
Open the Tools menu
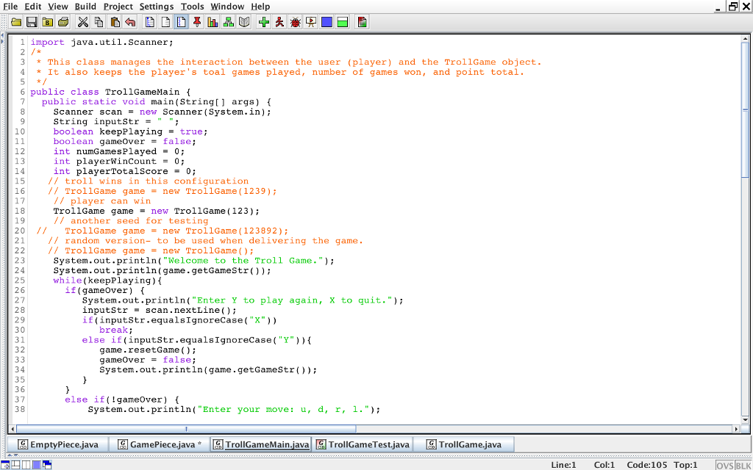pos(192,6)
